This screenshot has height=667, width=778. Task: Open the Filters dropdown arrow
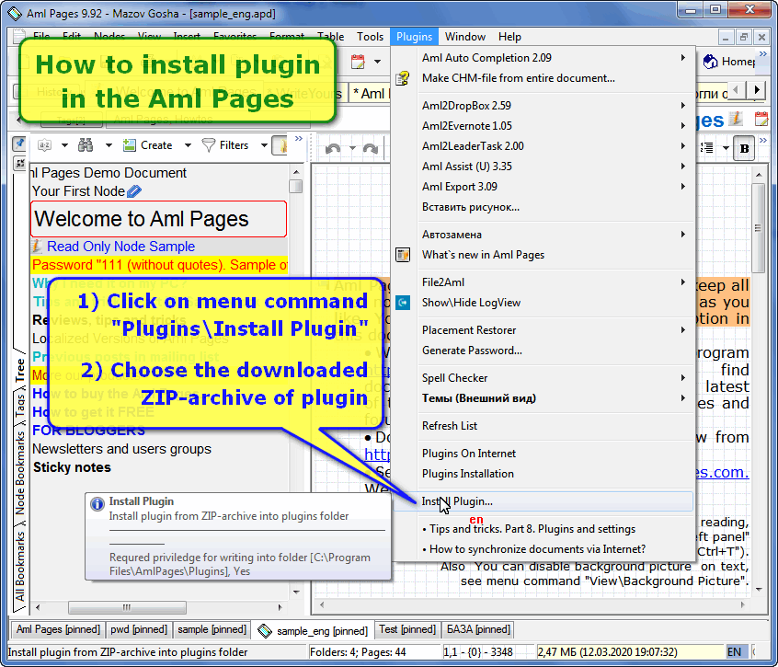[x=264, y=145]
